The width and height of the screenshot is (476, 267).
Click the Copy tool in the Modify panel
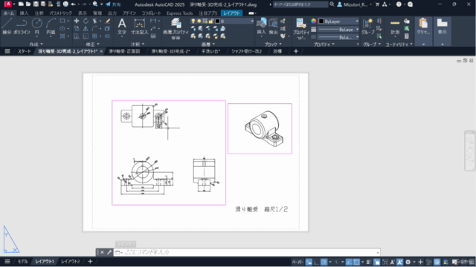[77, 28]
